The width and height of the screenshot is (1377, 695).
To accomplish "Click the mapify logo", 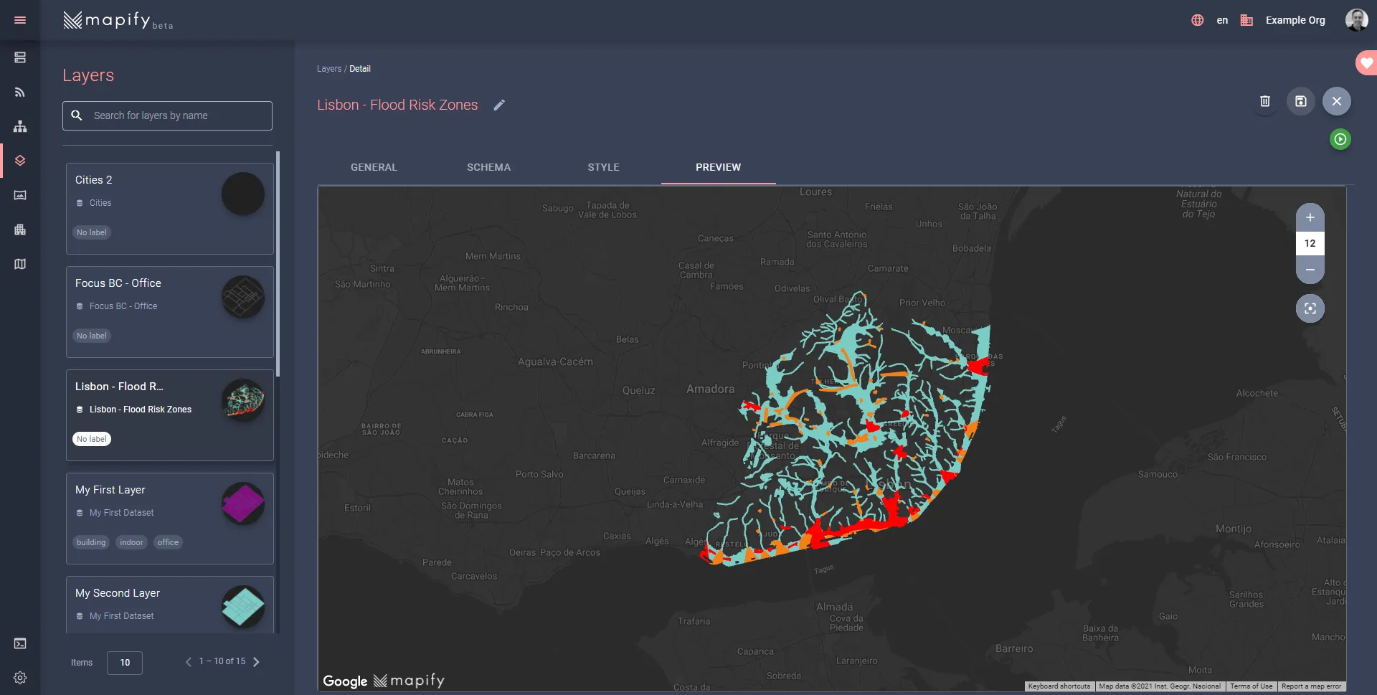I will coord(118,20).
